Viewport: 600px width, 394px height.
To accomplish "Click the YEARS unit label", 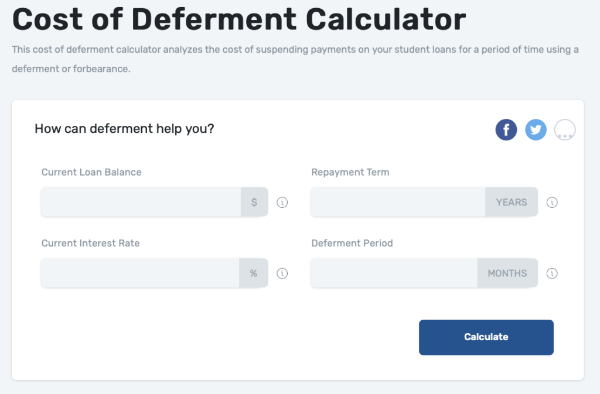I will 512,202.
